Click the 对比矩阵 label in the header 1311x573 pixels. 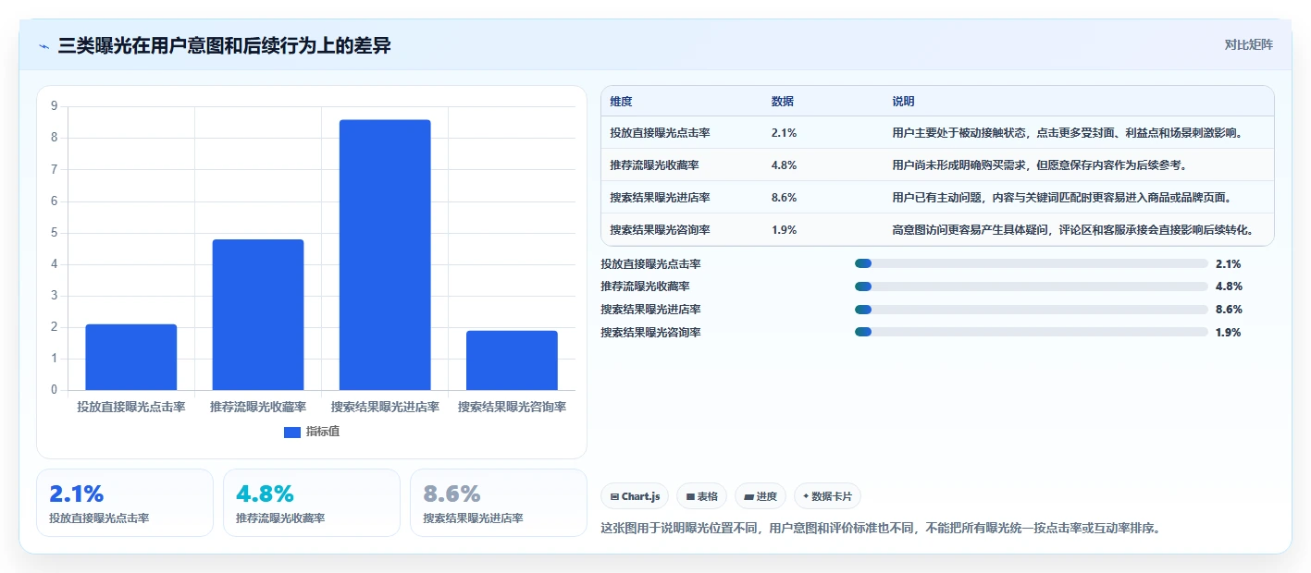point(1248,44)
